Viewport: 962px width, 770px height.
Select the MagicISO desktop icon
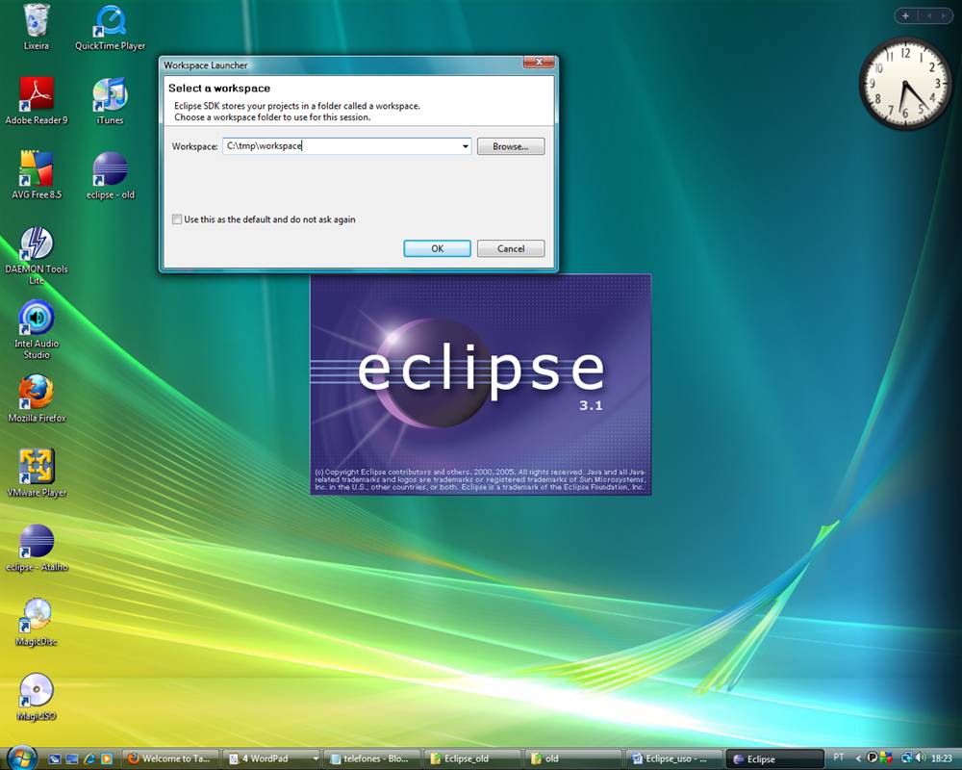(x=37, y=696)
